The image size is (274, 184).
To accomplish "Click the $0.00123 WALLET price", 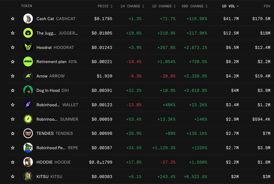I will click(x=102, y=105).
